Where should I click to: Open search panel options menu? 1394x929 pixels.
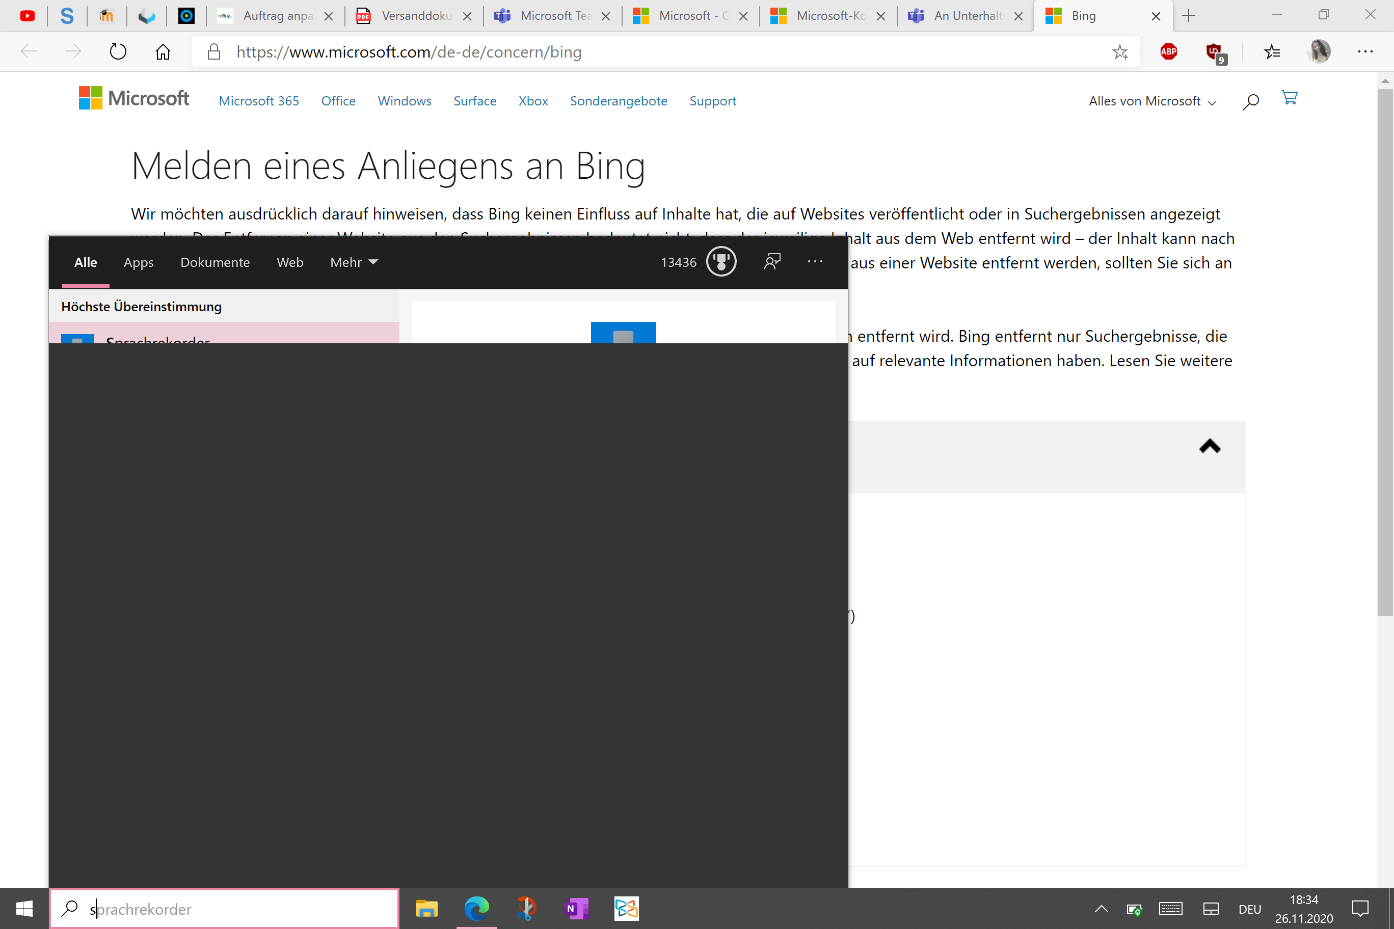[815, 261]
